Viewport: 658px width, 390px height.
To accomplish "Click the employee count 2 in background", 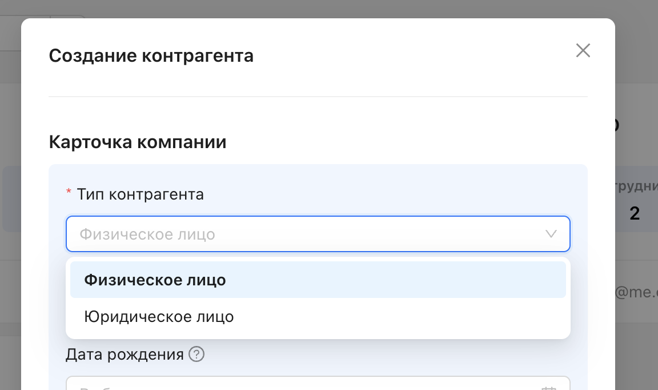I will pyautogui.click(x=634, y=214).
